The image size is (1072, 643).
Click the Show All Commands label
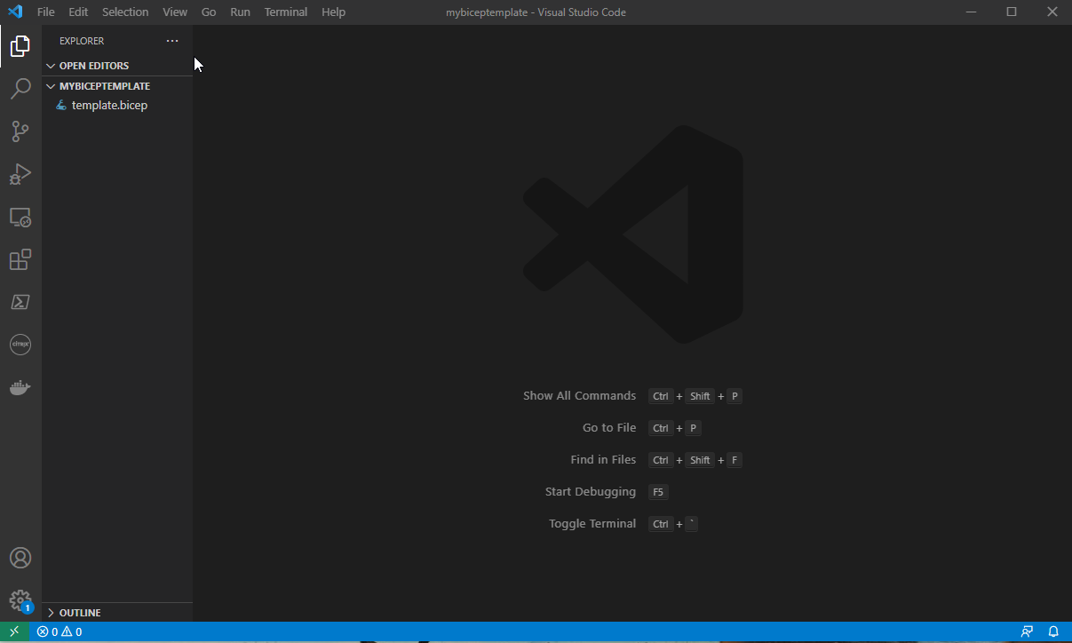point(579,396)
